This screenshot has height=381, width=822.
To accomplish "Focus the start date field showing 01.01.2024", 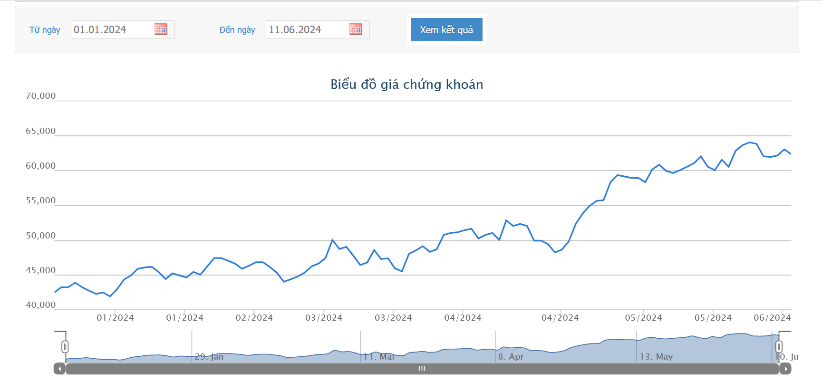I will pyautogui.click(x=112, y=29).
